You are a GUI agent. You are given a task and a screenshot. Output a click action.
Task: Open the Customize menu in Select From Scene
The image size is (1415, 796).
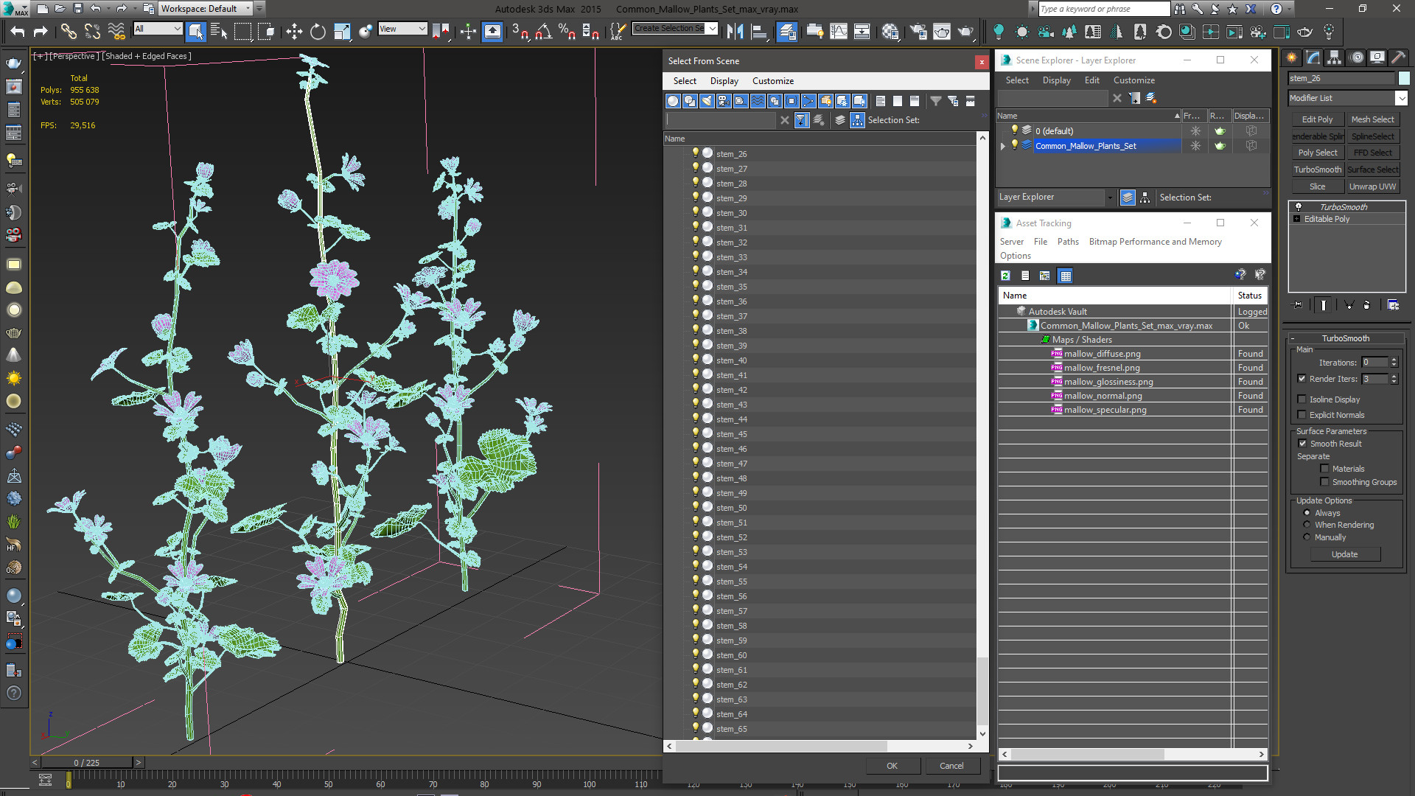772,81
